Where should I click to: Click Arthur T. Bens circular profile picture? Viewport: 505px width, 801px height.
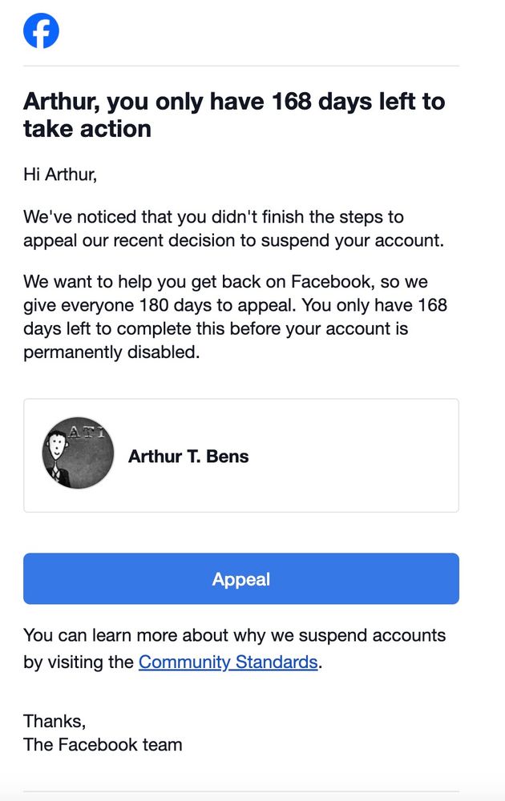coord(79,453)
